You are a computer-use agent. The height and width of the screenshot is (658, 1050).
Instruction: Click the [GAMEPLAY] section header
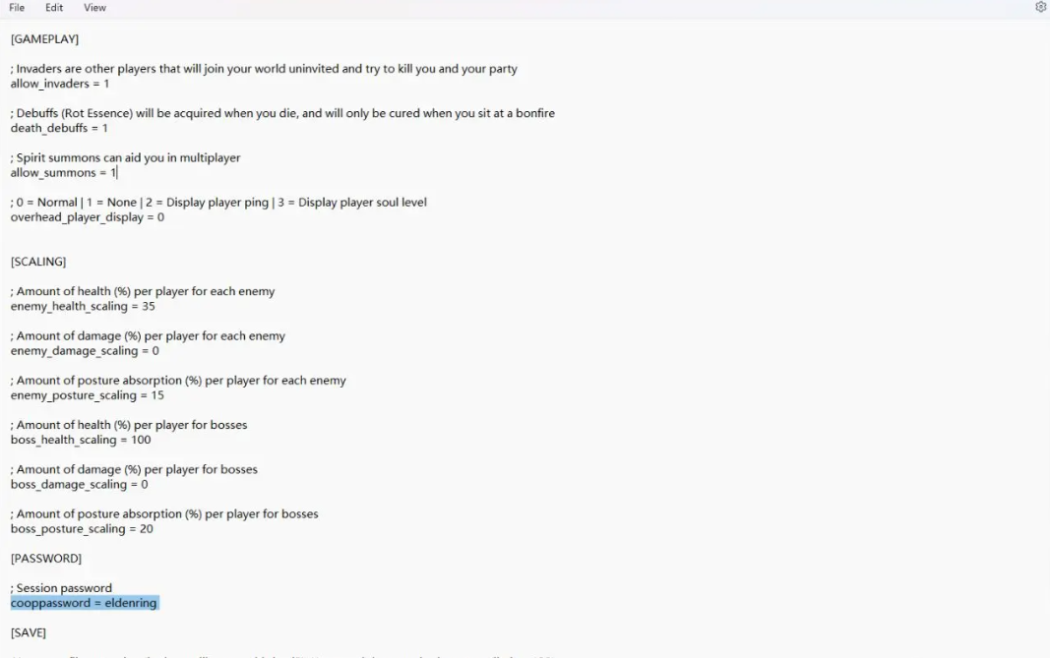[x=44, y=38]
